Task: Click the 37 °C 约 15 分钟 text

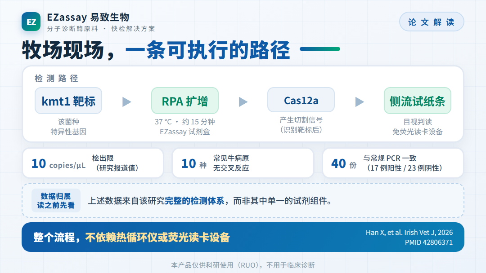Action: tap(185, 122)
